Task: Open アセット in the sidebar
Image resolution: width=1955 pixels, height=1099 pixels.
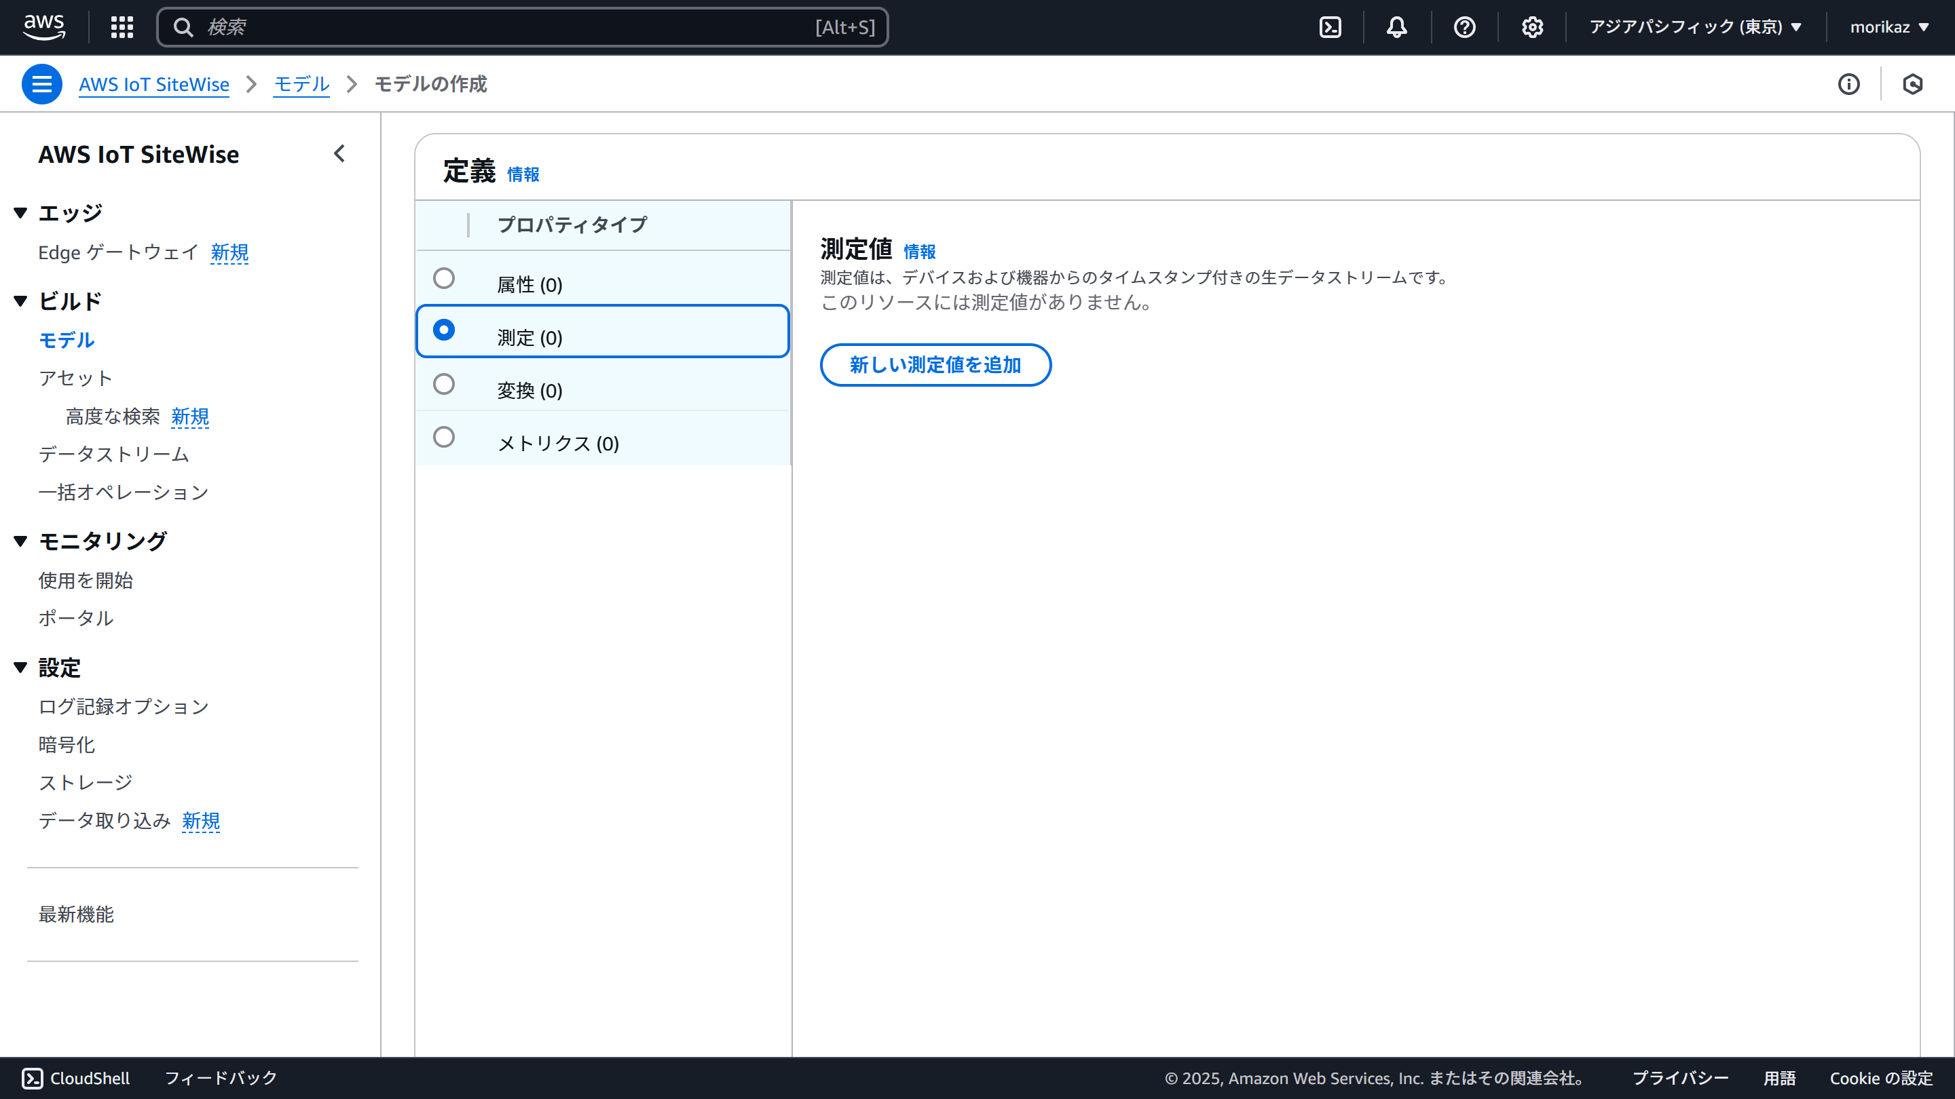Action: [76, 378]
